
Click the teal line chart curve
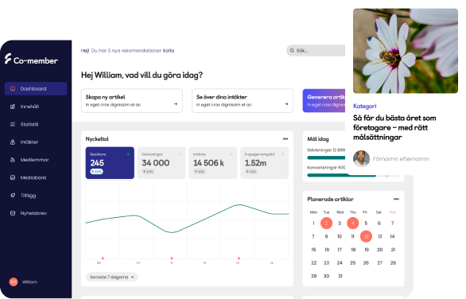pyautogui.click(x=187, y=219)
